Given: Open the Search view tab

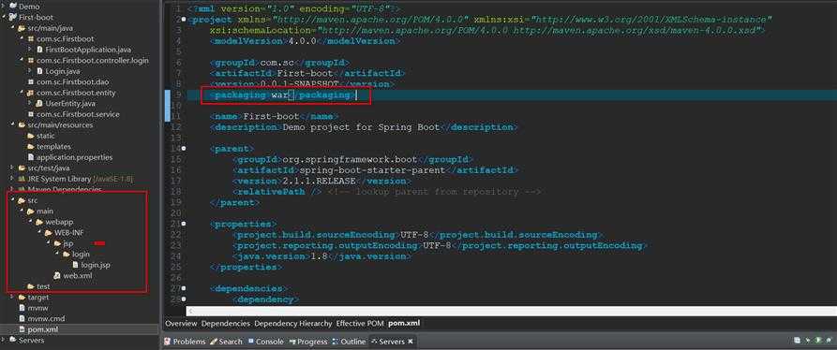Looking at the screenshot, I should pyautogui.click(x=226, y=342).
